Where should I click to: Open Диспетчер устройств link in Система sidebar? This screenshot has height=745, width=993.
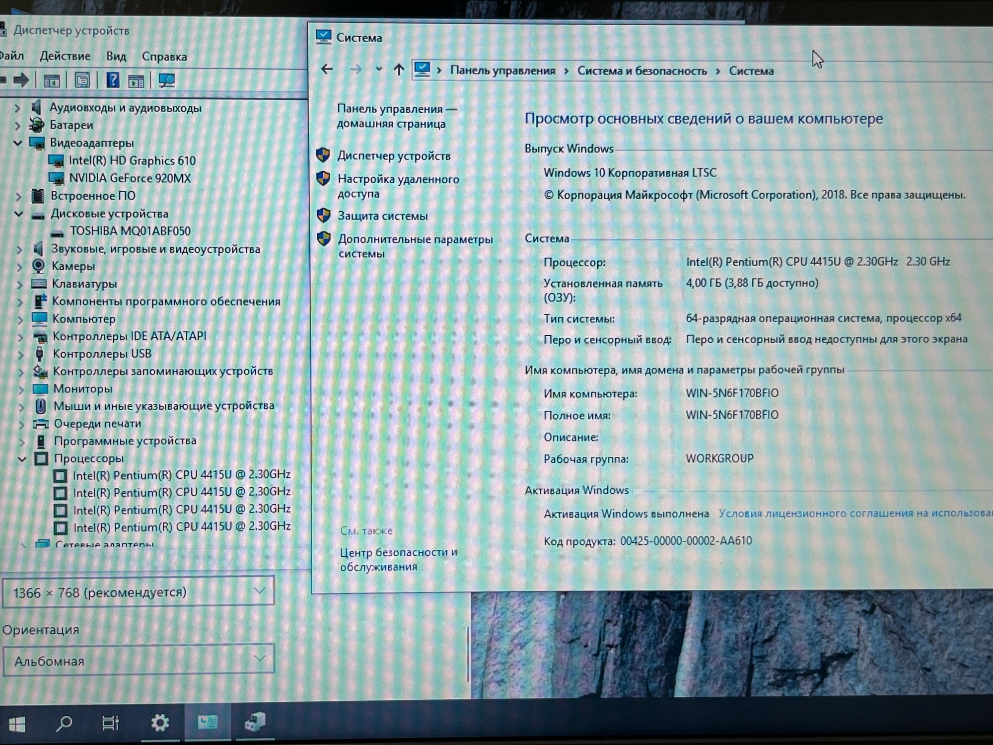394,156
